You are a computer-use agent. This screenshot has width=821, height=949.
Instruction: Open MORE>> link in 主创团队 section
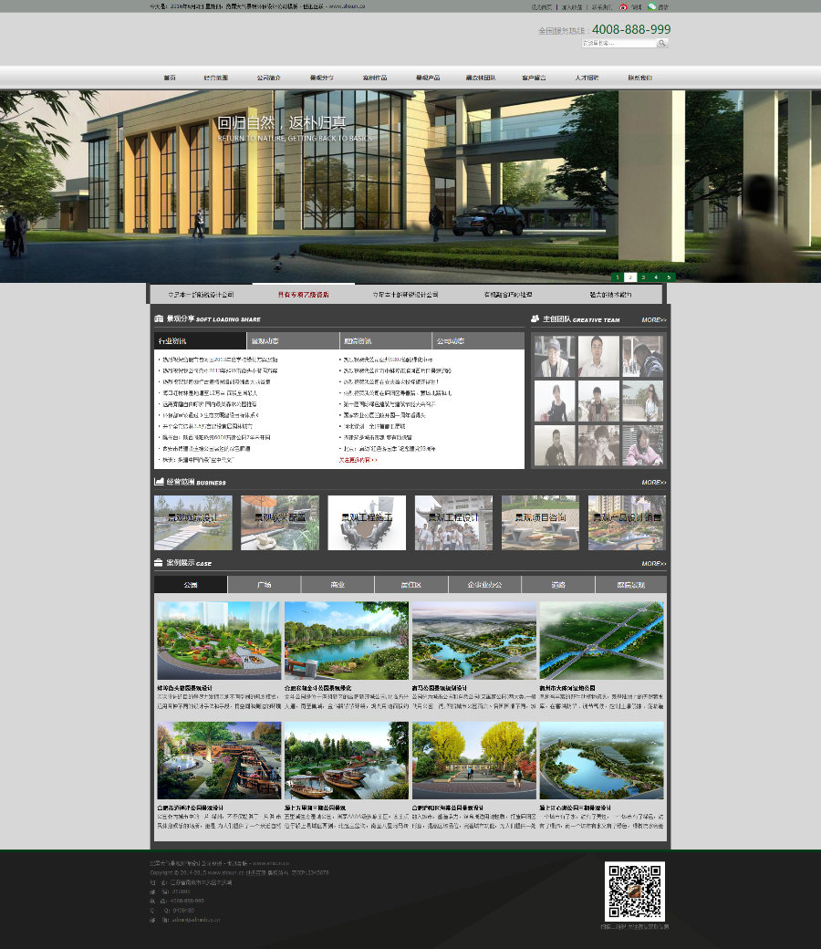click(653, 319)
